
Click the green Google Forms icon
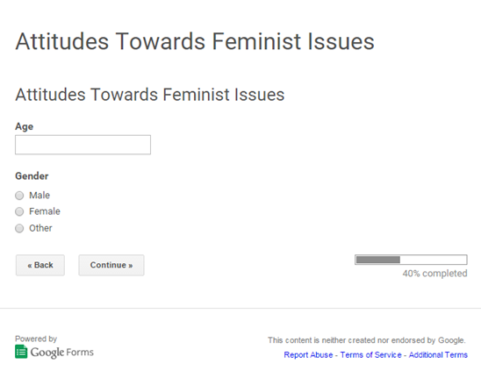[21, 352]
